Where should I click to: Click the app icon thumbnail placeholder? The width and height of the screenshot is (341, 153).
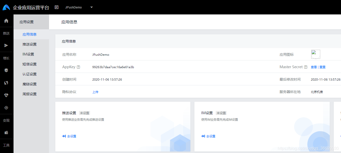(x=316, y=54)
